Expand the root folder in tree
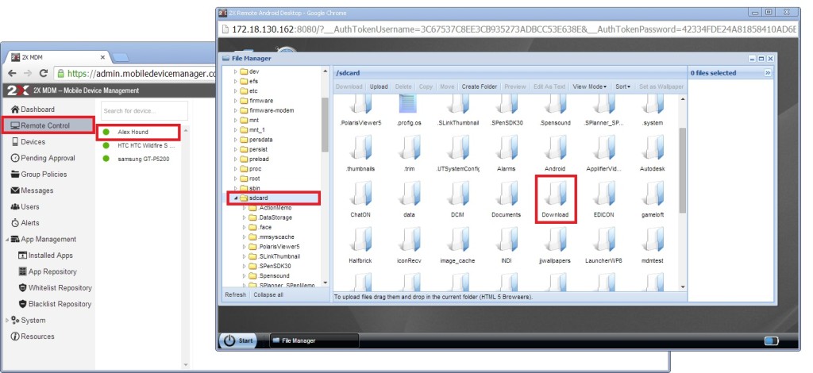This screenshot has height=373, width=813. (x=235, y=179)
